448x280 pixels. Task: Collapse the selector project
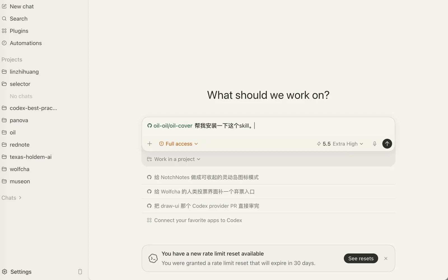tap(20, 84)
